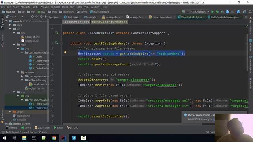The height and width of the screenshot is (142, 253).
Task: Select pom.xml in project tree
Action: click(x=19, y=120)
